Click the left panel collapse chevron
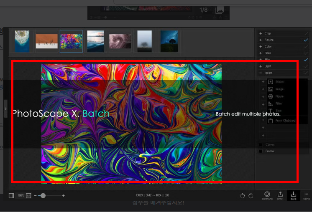The image size is (312, 212). [5, 109]
